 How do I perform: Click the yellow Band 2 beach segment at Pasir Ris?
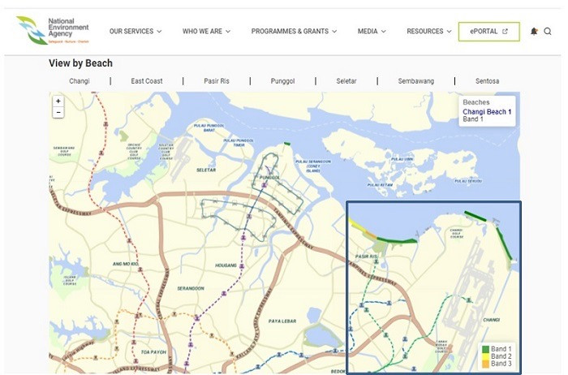357,226
